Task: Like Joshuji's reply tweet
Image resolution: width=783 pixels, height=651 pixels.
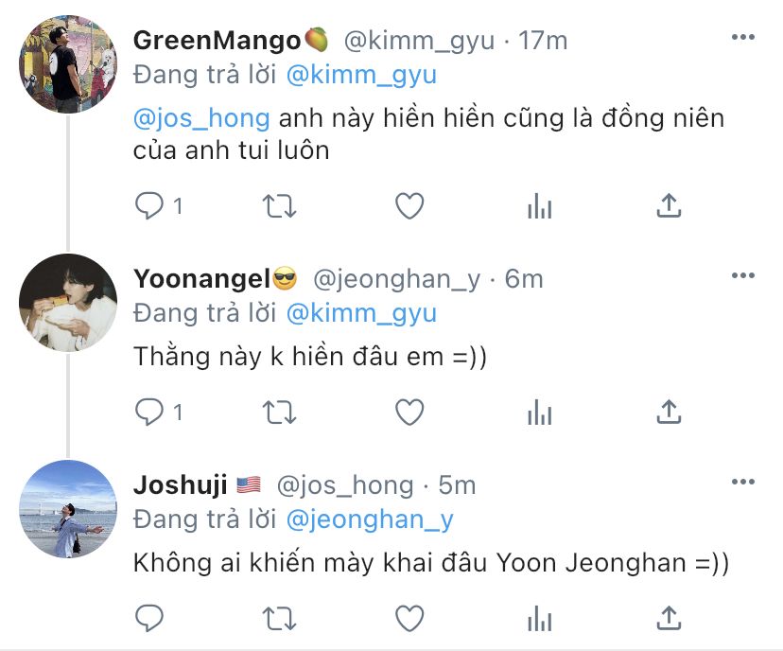Action: [x=409, y=619]
